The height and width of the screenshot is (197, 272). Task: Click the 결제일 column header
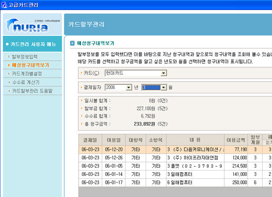(90, 140)
